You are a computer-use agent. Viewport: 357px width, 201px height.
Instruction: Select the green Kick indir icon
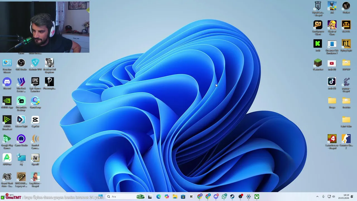tap(318, 46)
